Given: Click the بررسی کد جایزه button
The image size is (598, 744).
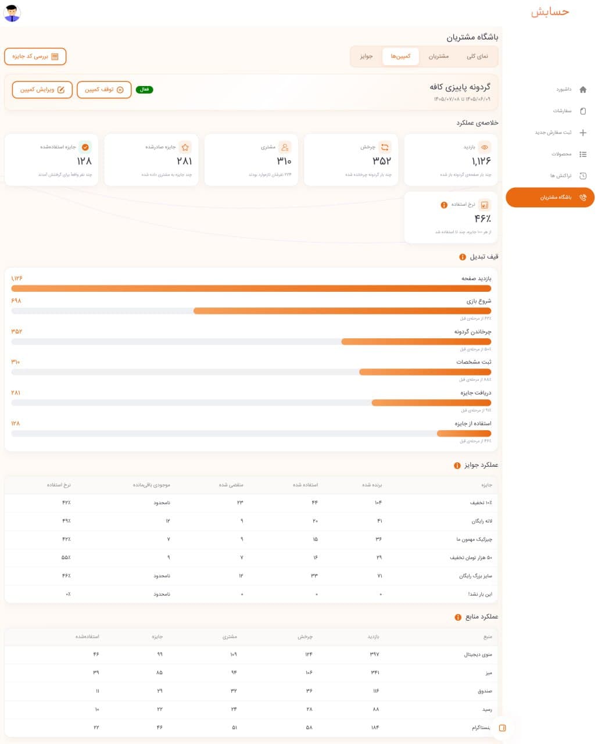Looking at the screenshot, I should (x=35, y=56).
